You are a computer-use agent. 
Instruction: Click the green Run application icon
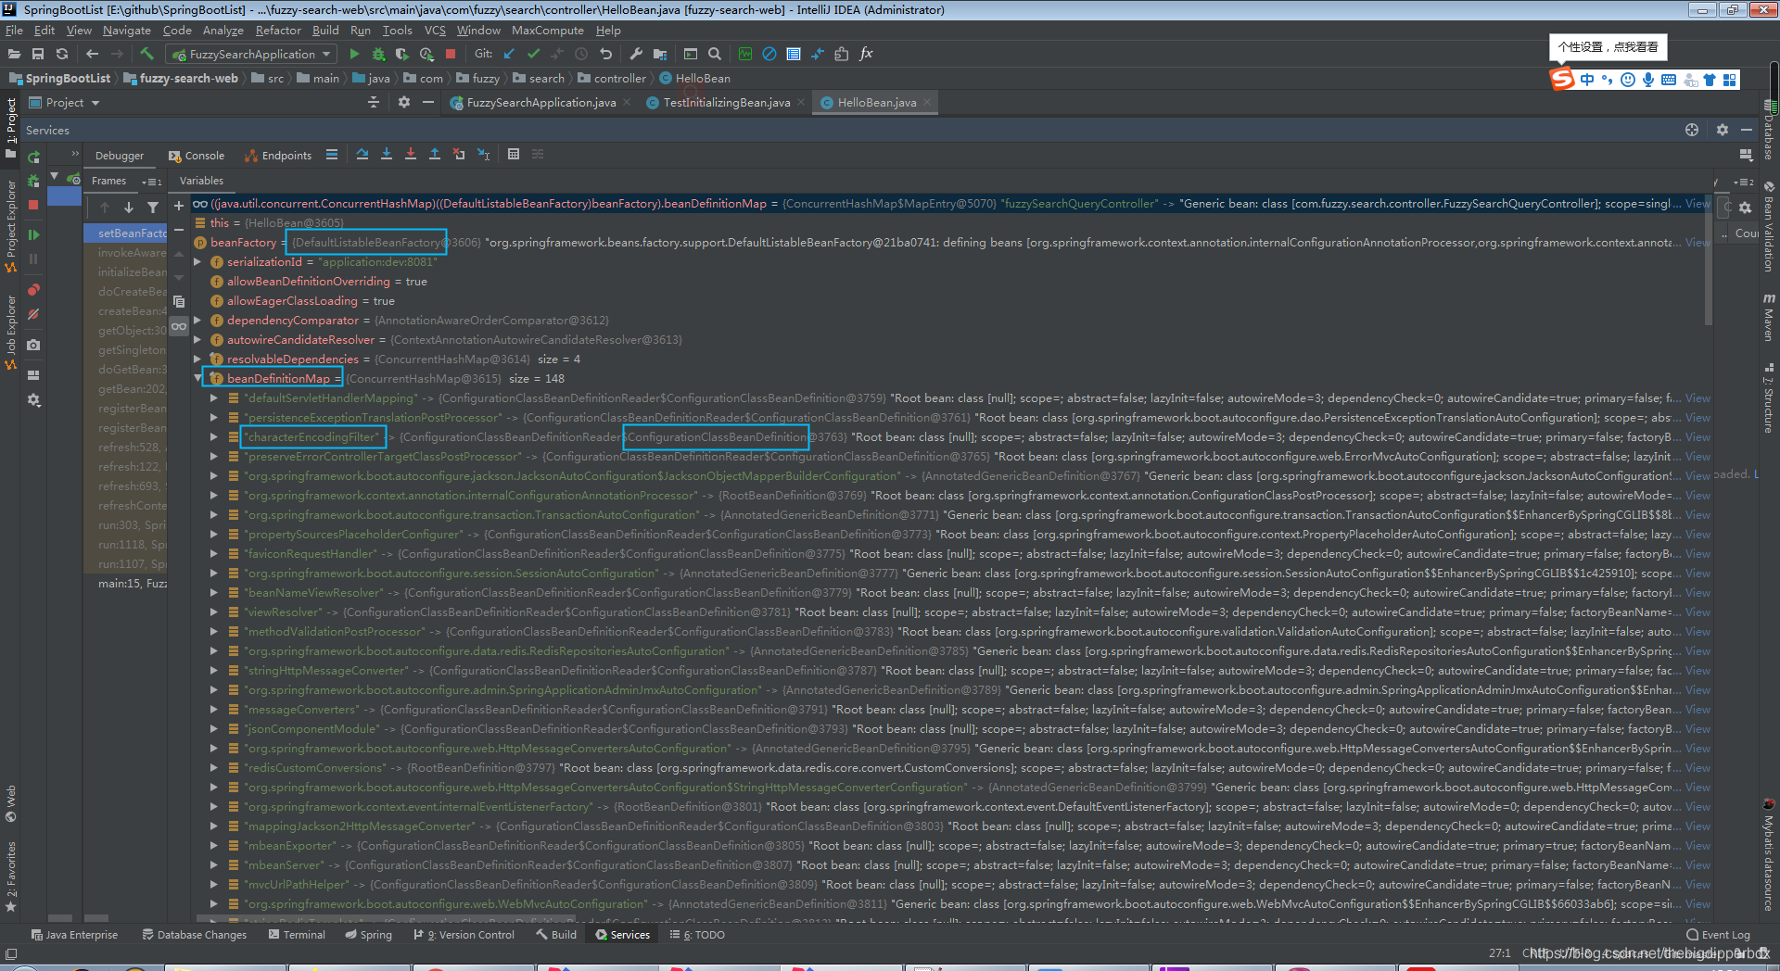tap(354, 54)
